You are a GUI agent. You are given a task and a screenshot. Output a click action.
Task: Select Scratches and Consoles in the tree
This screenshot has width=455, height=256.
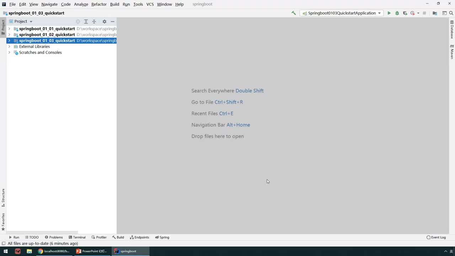click(40, 53)
